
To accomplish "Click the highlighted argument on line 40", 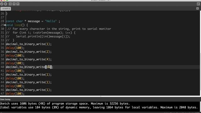I will pyautogui.click(x=48, y=67).
